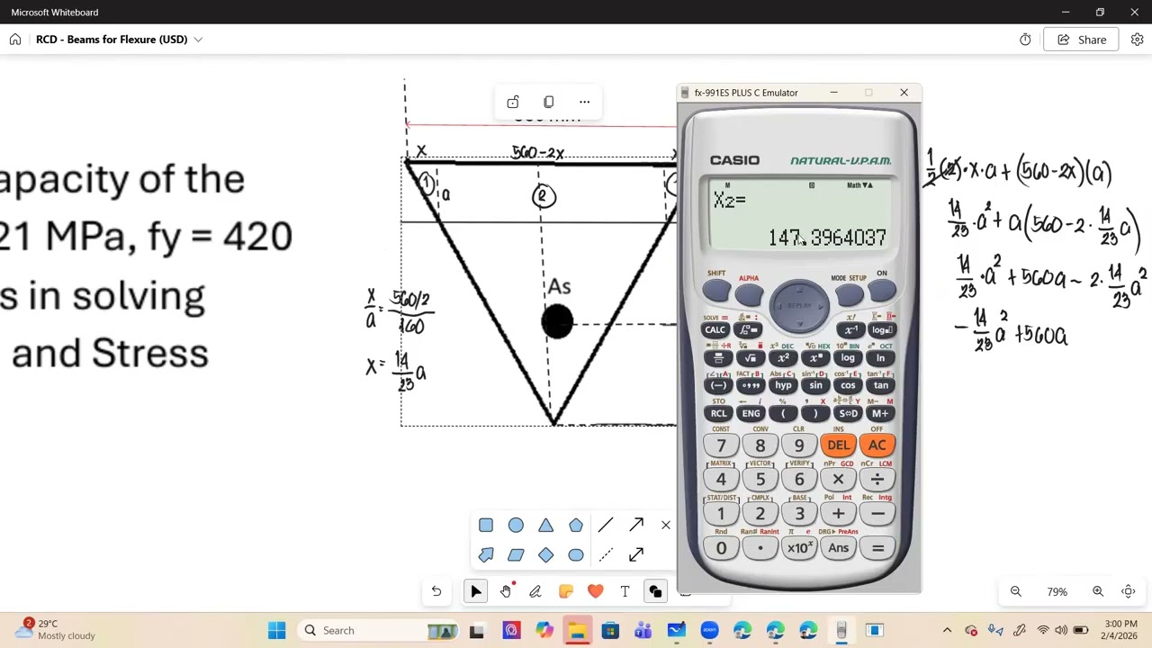Select the single-headed arrow line tool
Screen dimensions: 1152x648
point(636,525)
